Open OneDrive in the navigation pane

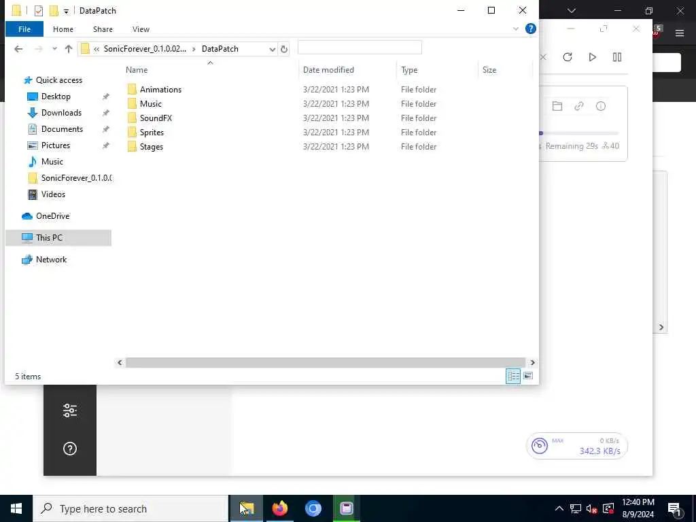coord(52,216)
